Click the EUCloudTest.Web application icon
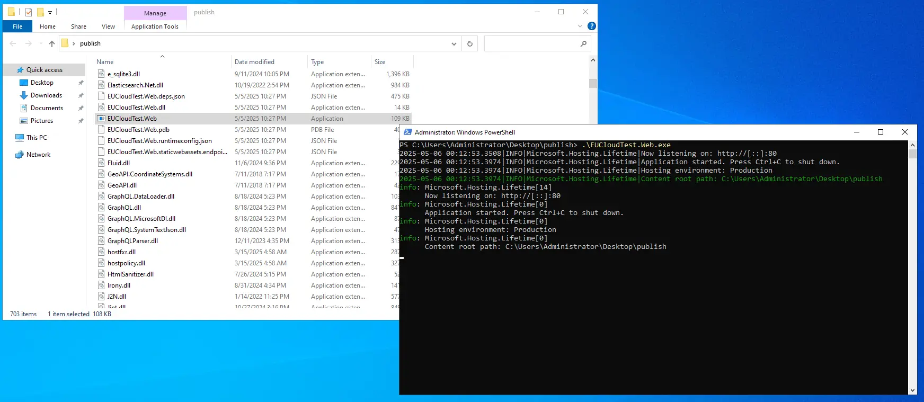The image size is (924, 402). (101, 119)
